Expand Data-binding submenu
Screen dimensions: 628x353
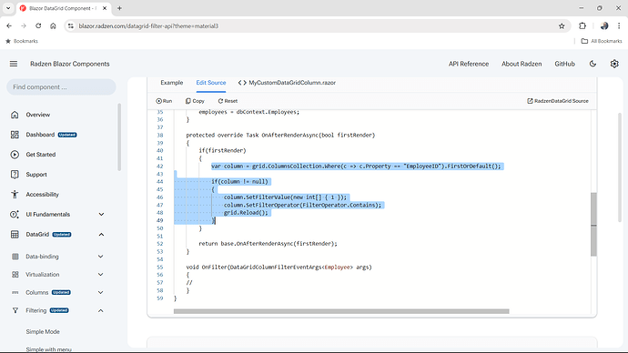(100, 257)
